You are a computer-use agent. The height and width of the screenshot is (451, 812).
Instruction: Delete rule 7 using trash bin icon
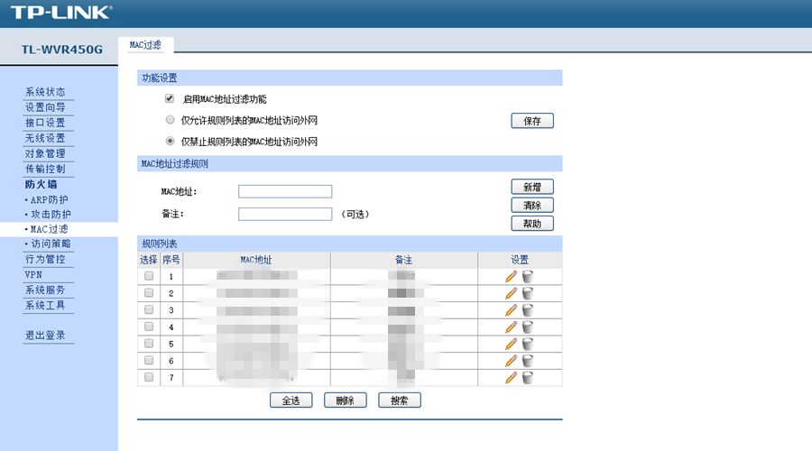click(x=527, y=377)
